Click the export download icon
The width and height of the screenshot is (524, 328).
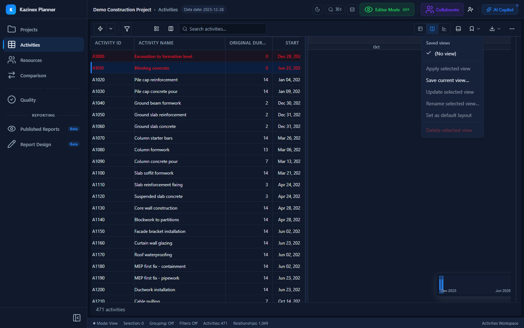(492, 29)
